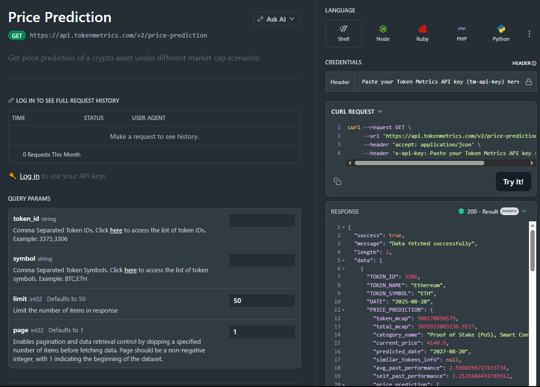Click the price-prediction endpoint URL
The width and height of the screenshot is (540, 387).
click(119, 35)
